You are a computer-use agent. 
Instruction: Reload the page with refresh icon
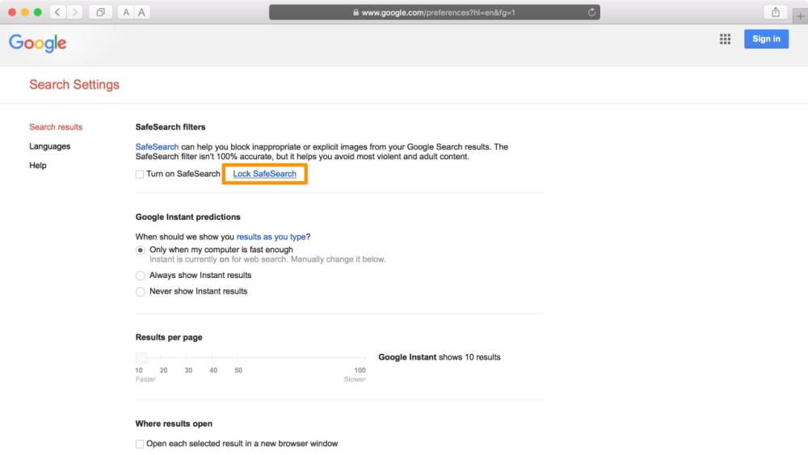(x=591, y=12)
